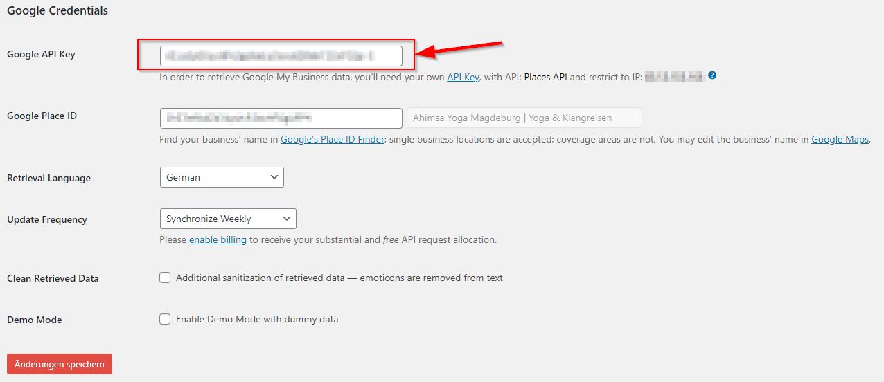
Task: Click the Clean Retrieved Data row label
Action: 53,278
